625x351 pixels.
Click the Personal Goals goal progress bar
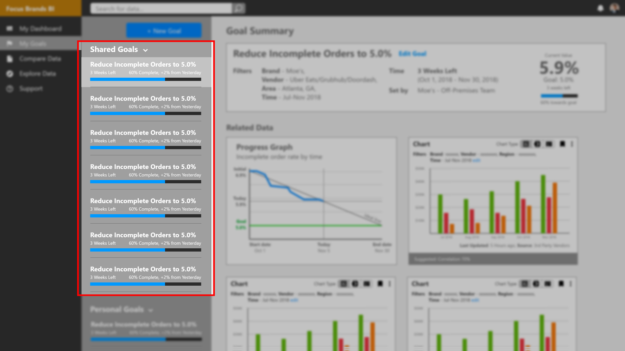point(146,339)
